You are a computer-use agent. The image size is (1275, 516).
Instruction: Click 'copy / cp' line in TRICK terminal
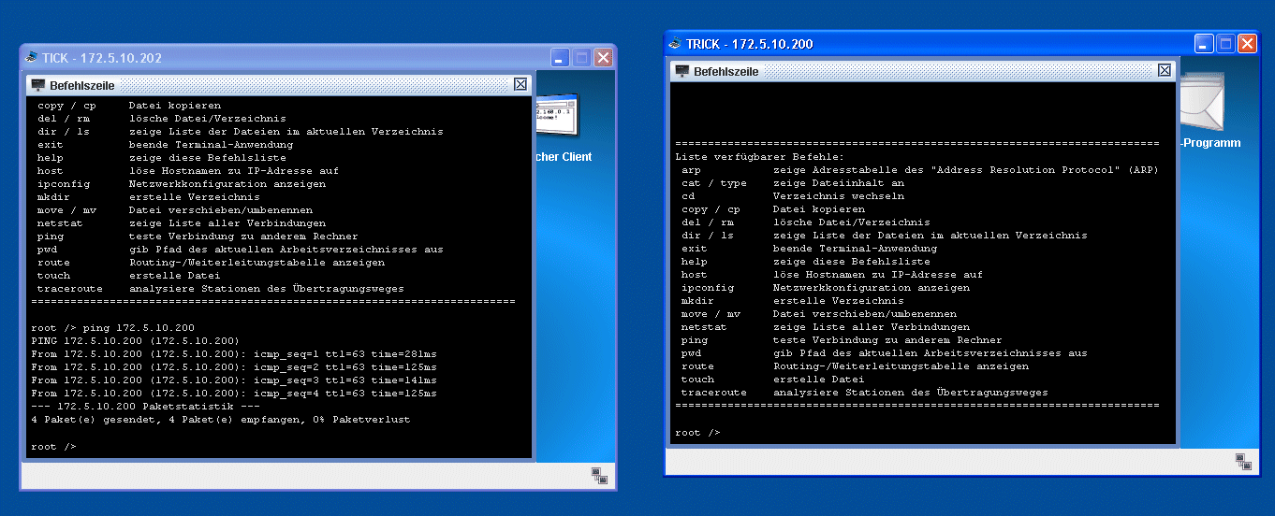[773, 209]
